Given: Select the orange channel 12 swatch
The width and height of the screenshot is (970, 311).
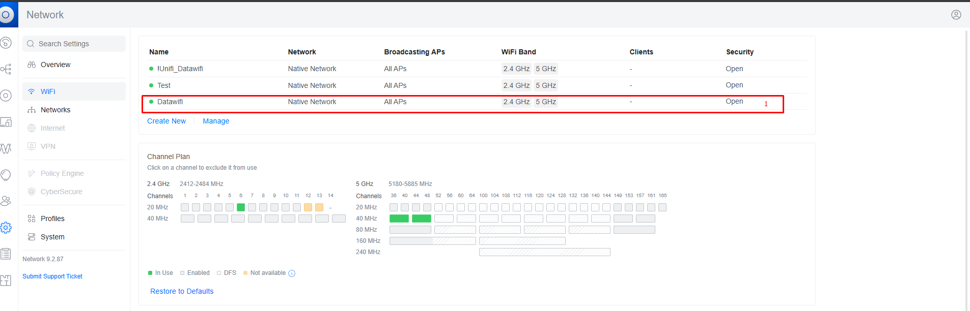Looking at the screenshot, I should click(x=308, y=207).
